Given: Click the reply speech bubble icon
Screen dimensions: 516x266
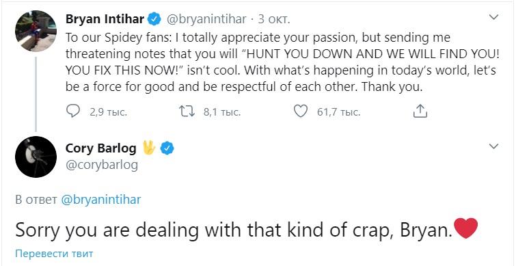Looking at the screenshot, I should tap(72, 111).
